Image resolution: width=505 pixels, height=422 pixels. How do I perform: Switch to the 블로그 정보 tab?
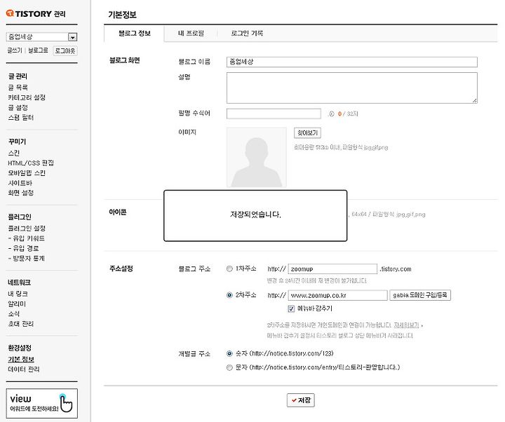134,34
